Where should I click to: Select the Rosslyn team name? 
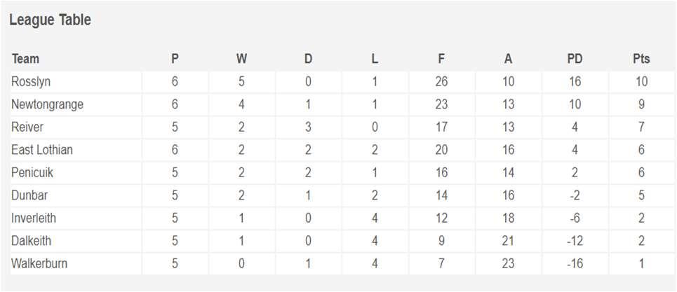31,82
